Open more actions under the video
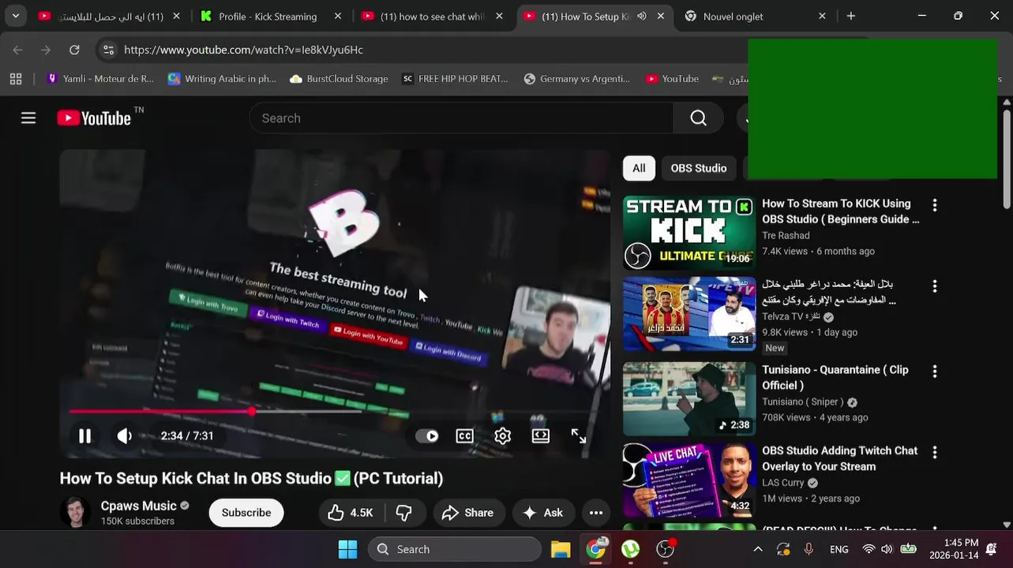1013x568 pixels. pos(596,513)
